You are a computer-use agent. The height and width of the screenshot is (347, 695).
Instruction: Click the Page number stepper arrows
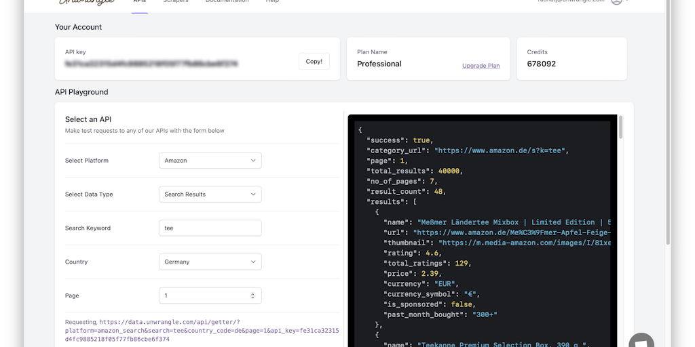(252, 295)
